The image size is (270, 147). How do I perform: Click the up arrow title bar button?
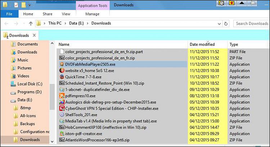242,3
